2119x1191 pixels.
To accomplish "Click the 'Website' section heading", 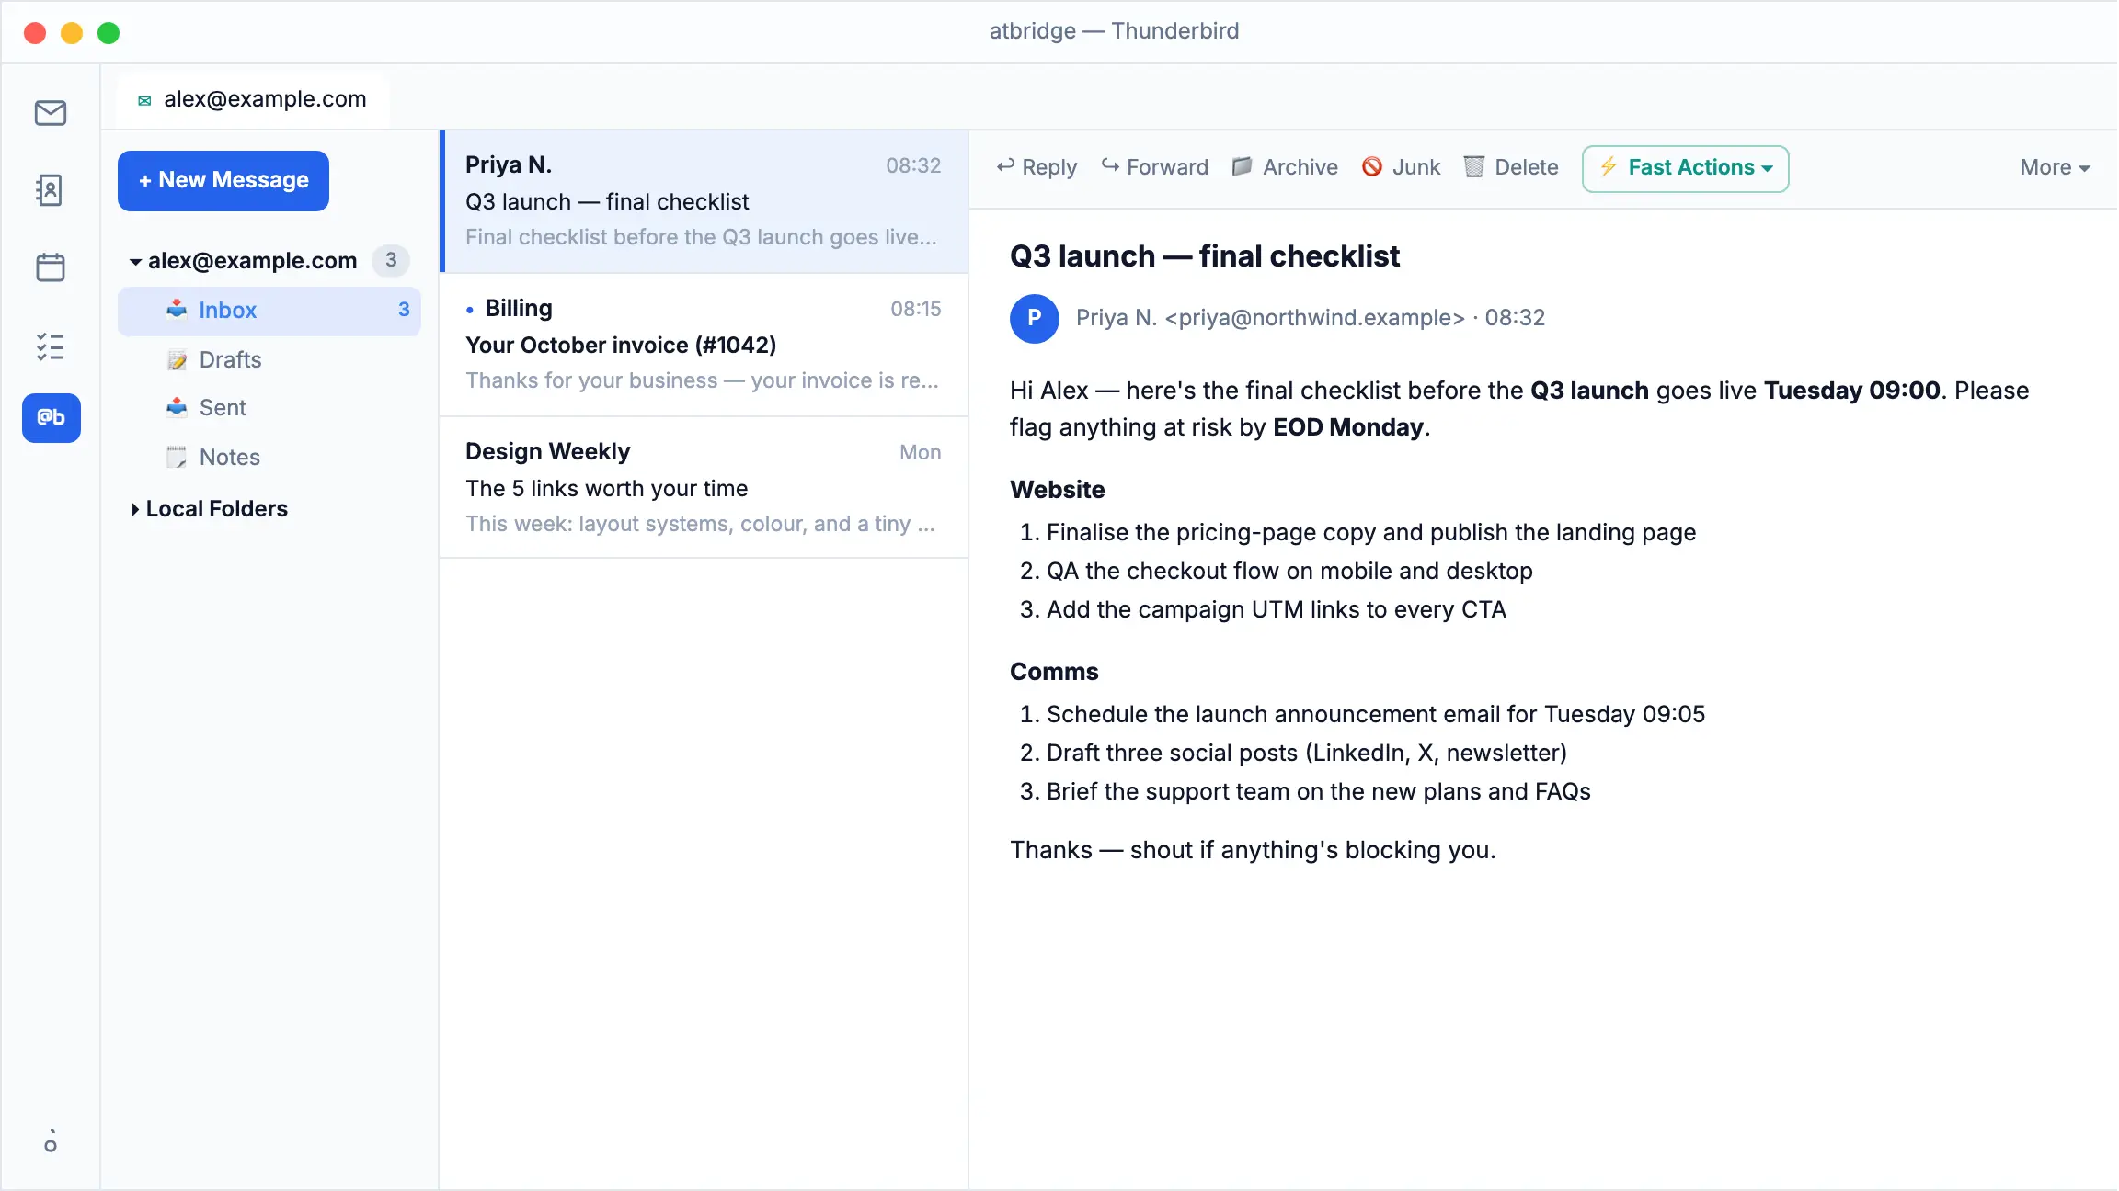I will (x=1058, y=490).
